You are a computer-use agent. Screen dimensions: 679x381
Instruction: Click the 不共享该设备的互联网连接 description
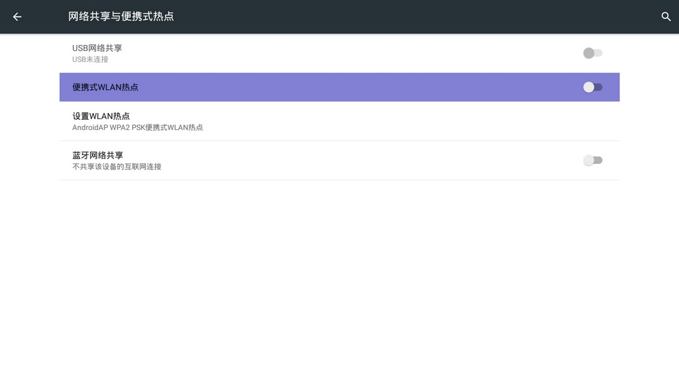pyautogui.click(x=117, y=167)
